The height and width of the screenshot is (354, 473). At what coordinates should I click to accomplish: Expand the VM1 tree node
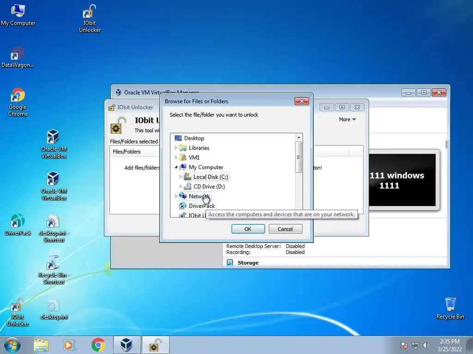pos(176,158)
